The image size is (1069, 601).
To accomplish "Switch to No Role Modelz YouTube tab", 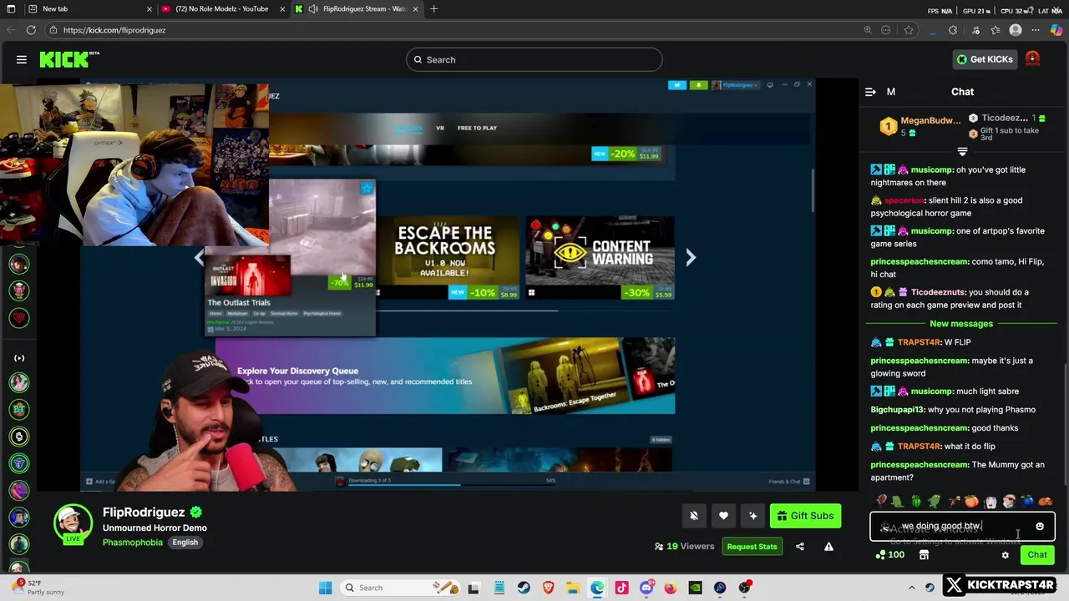I will point(221,9).
